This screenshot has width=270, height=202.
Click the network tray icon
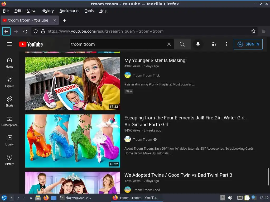coord(240,198)
